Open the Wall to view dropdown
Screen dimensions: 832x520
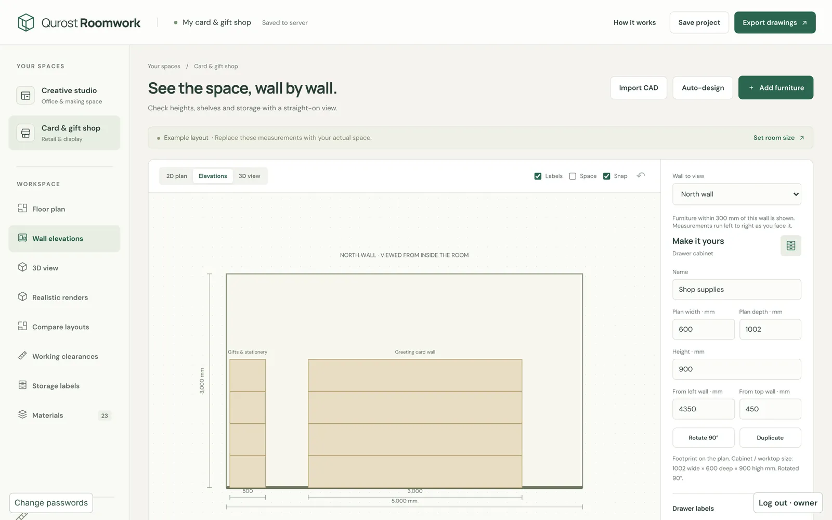pyautogui.click(x=736, y=194)
